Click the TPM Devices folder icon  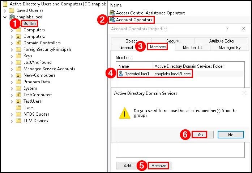click(18, 121)
